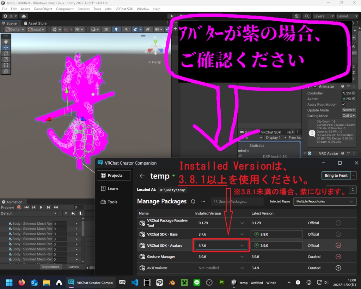Open Unity global search magnifier
The image size is (361, 289).
pyautogui.click(x=307, y=16)
